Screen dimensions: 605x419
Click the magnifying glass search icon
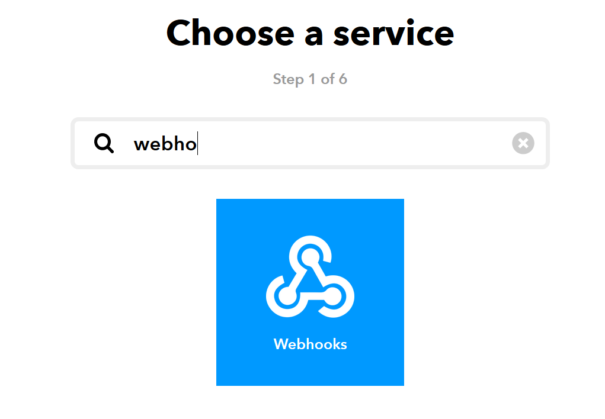[104, 143]
